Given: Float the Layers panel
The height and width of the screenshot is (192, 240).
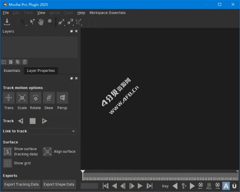Looking at the screenshot, I should tap(72, 31).
